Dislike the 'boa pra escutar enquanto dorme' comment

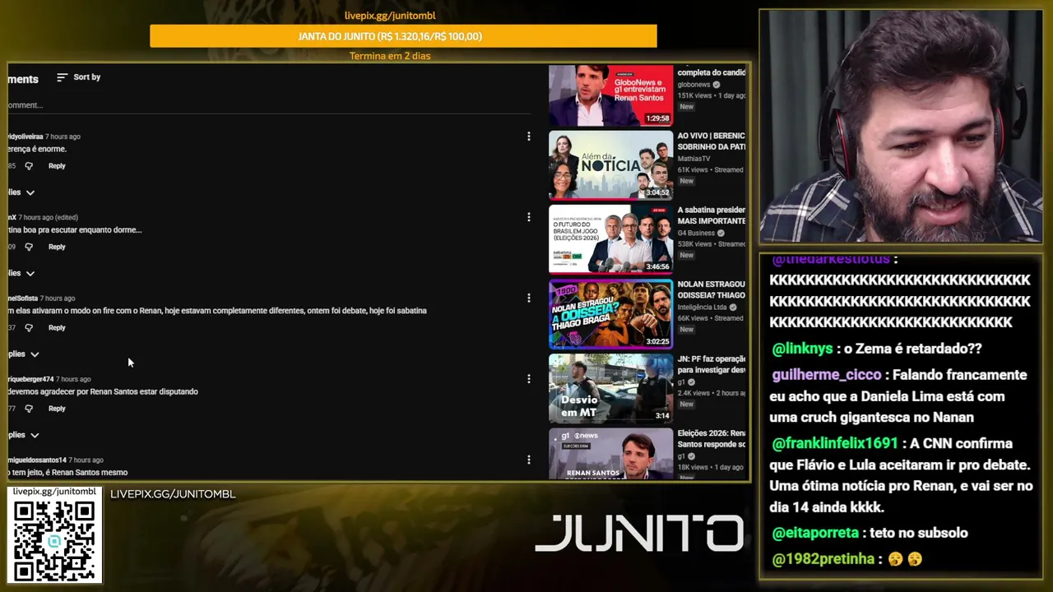pyautogui.click(x=29, y=247)
